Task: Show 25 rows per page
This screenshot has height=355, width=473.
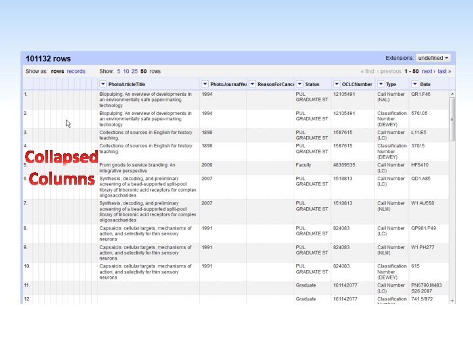Action: tap(135, 71)
